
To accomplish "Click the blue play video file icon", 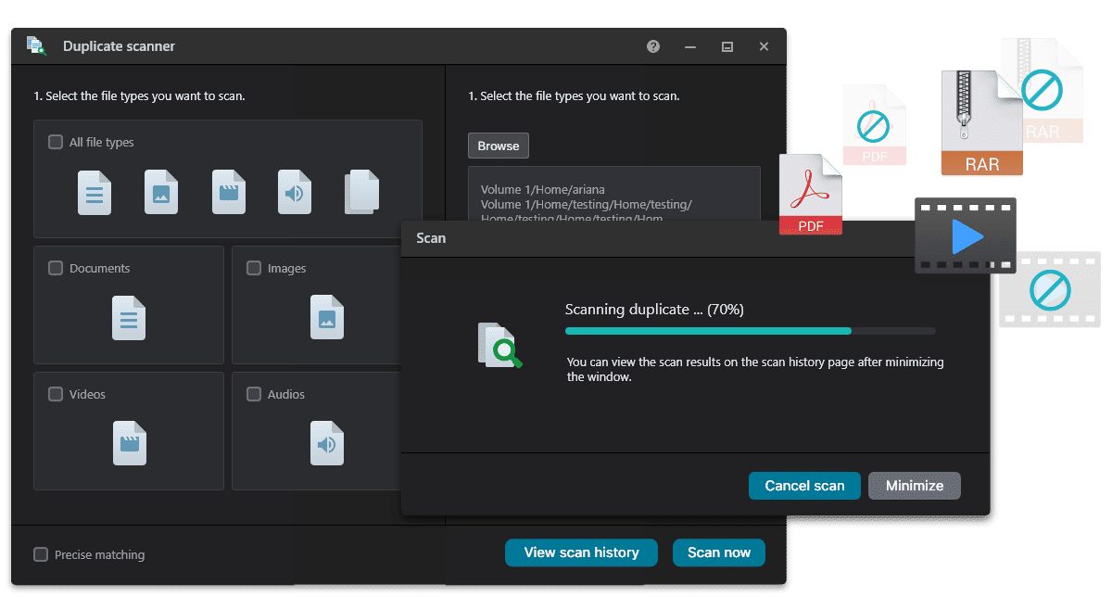I will click(x=966, y=235).
